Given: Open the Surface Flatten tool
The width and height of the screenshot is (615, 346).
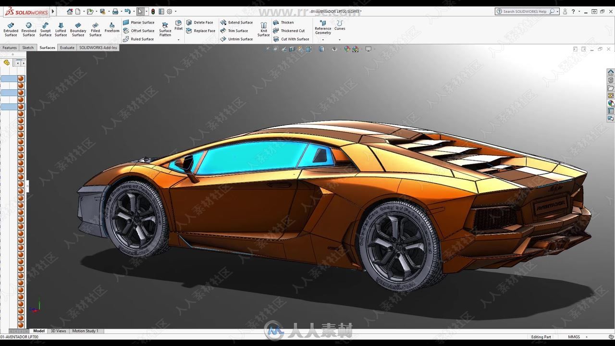Looking at the screenshot, I should (165, 29).
